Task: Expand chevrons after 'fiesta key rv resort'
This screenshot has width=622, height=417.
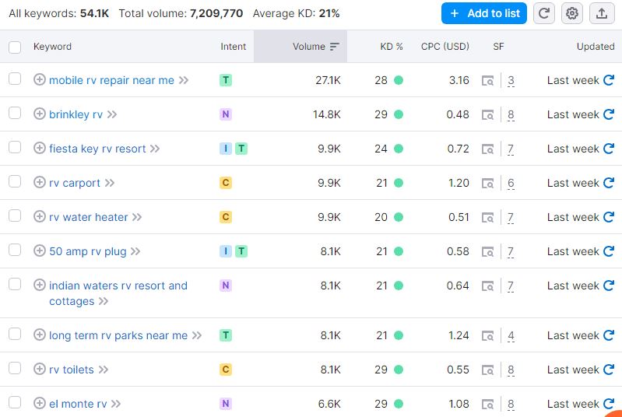Action: [155, 149]
